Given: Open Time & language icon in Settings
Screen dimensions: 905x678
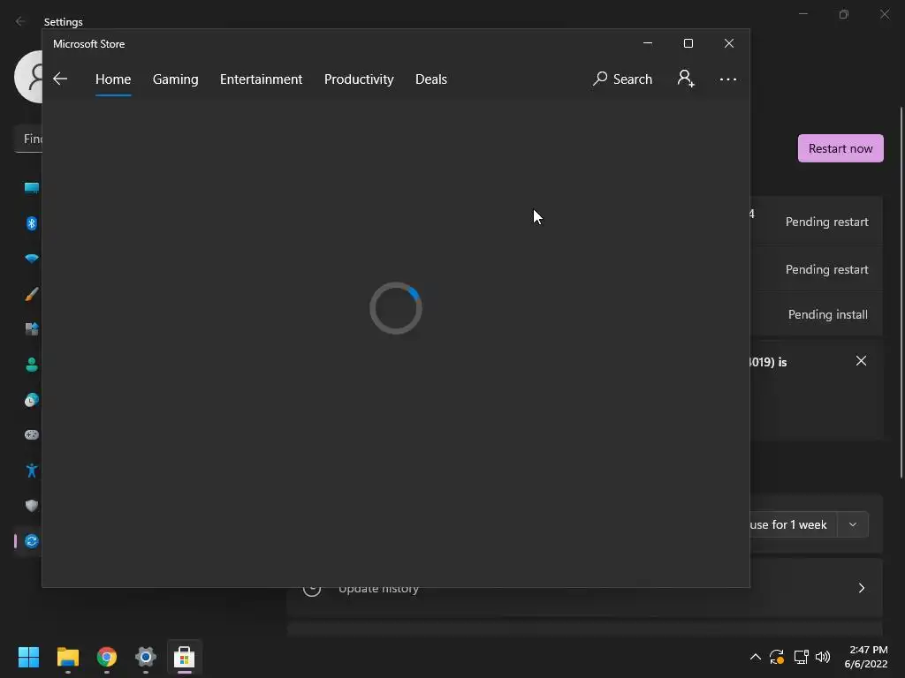Looking at the screenshot, I should [x=31, y=400].
